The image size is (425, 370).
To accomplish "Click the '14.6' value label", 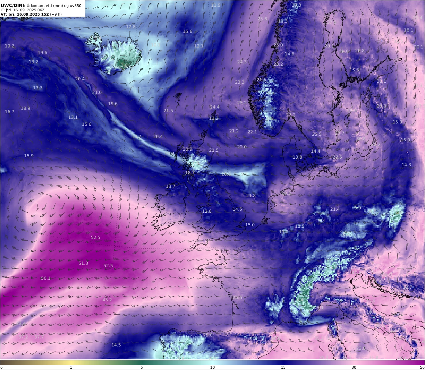I will coord(290,54).
